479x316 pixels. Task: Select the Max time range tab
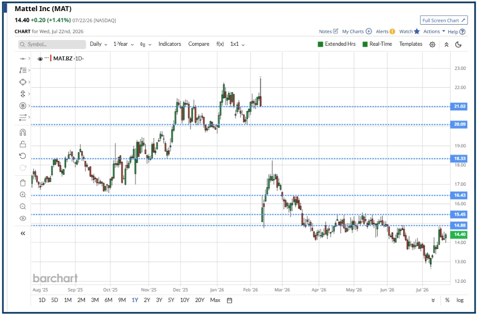pos(215,301)
